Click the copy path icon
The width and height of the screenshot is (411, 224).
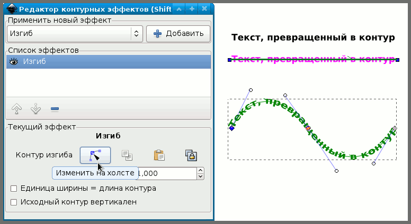[127, 155]
